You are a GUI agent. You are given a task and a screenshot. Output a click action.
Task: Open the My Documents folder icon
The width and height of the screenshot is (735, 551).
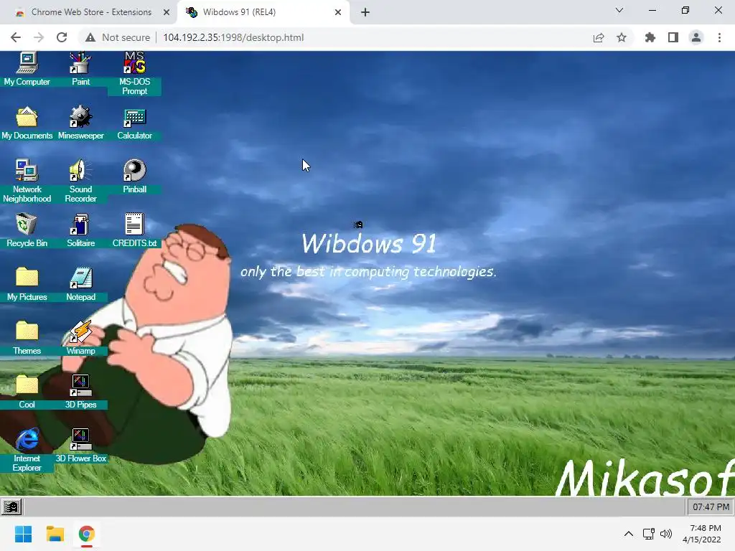27,123
